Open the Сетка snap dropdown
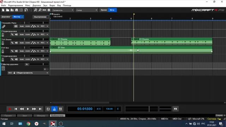 pos(87,10)
